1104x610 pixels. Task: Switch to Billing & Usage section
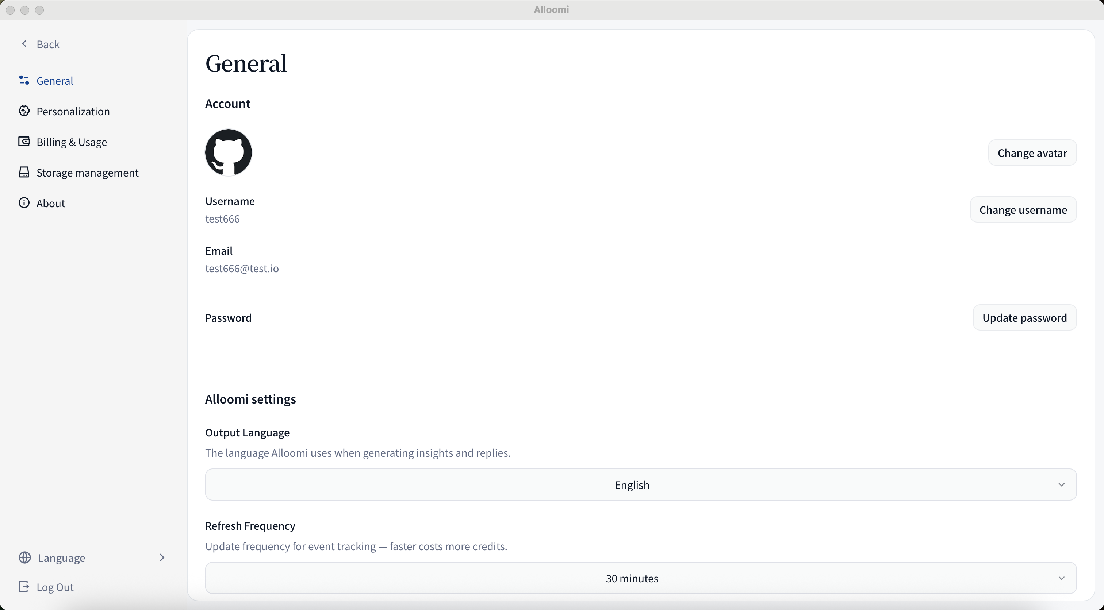[72, 142]
